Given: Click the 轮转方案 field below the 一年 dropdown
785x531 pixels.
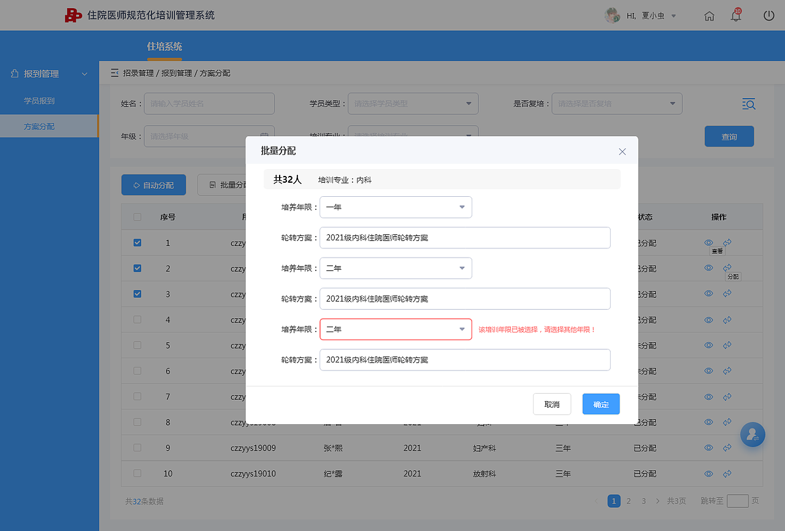Looking at the screenshot, I should (x=465, y=238).
